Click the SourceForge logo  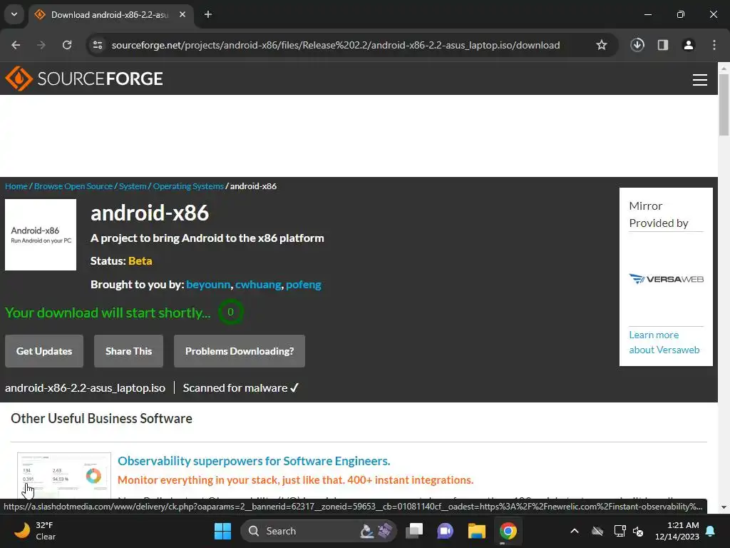pos(84,78)
